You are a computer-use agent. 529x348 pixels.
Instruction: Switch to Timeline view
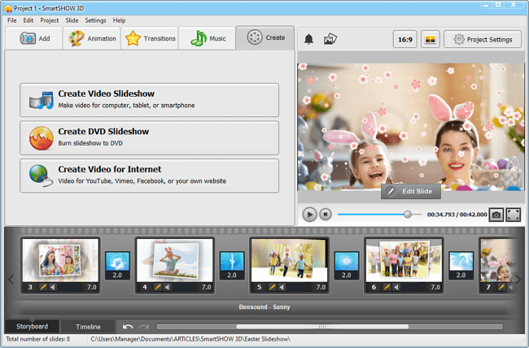[88, 326]
